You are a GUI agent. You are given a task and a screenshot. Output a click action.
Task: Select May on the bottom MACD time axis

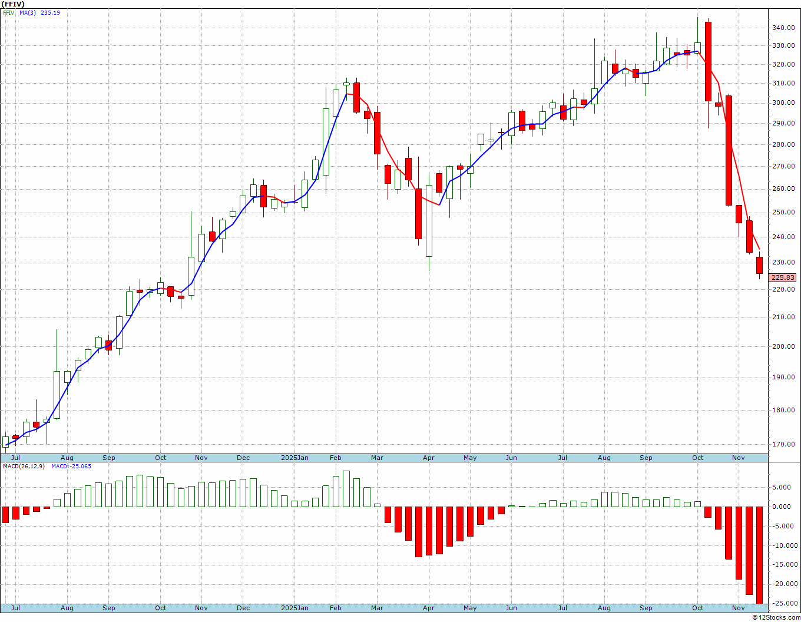pyautogui.click(x=470, y=608)
